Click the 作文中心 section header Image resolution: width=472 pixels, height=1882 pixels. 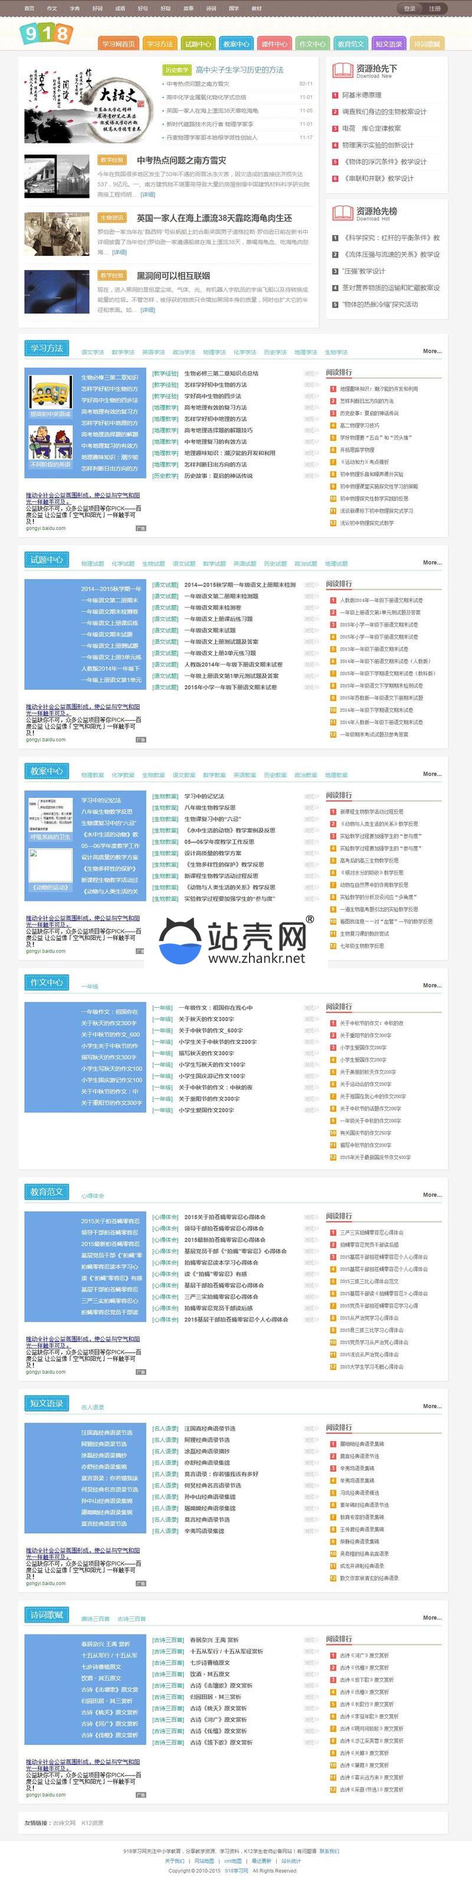[47, 982]
